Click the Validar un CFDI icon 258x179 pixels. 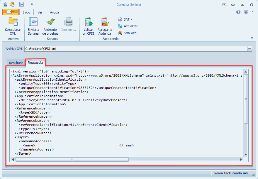(89, 22)
